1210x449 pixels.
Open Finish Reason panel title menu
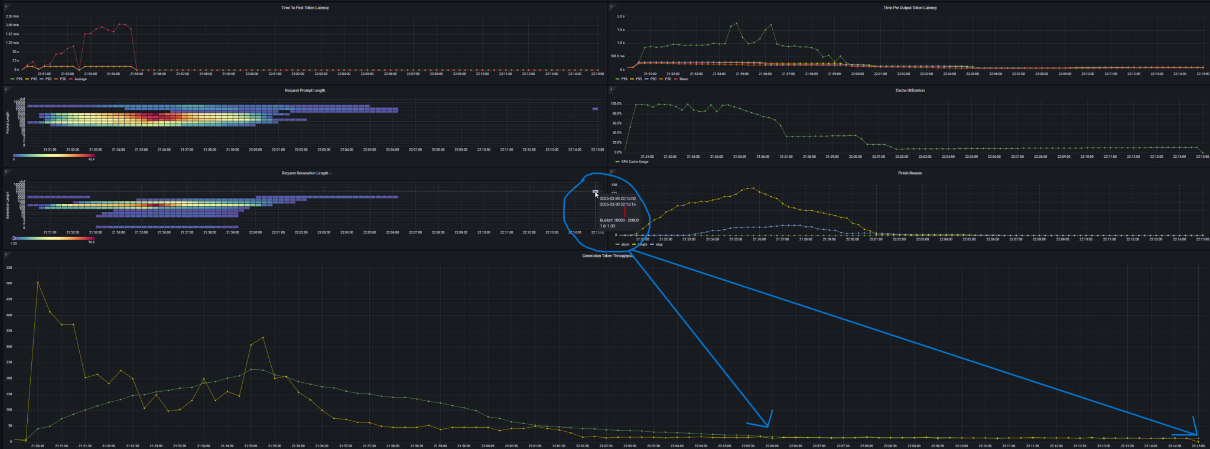[910, 173]
